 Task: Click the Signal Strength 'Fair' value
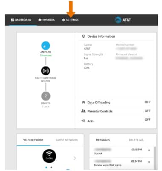pyautogui.click(x=86, y=58)
